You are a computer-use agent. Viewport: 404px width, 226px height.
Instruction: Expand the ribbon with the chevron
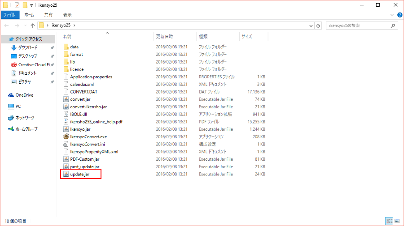tap(392, 15)
